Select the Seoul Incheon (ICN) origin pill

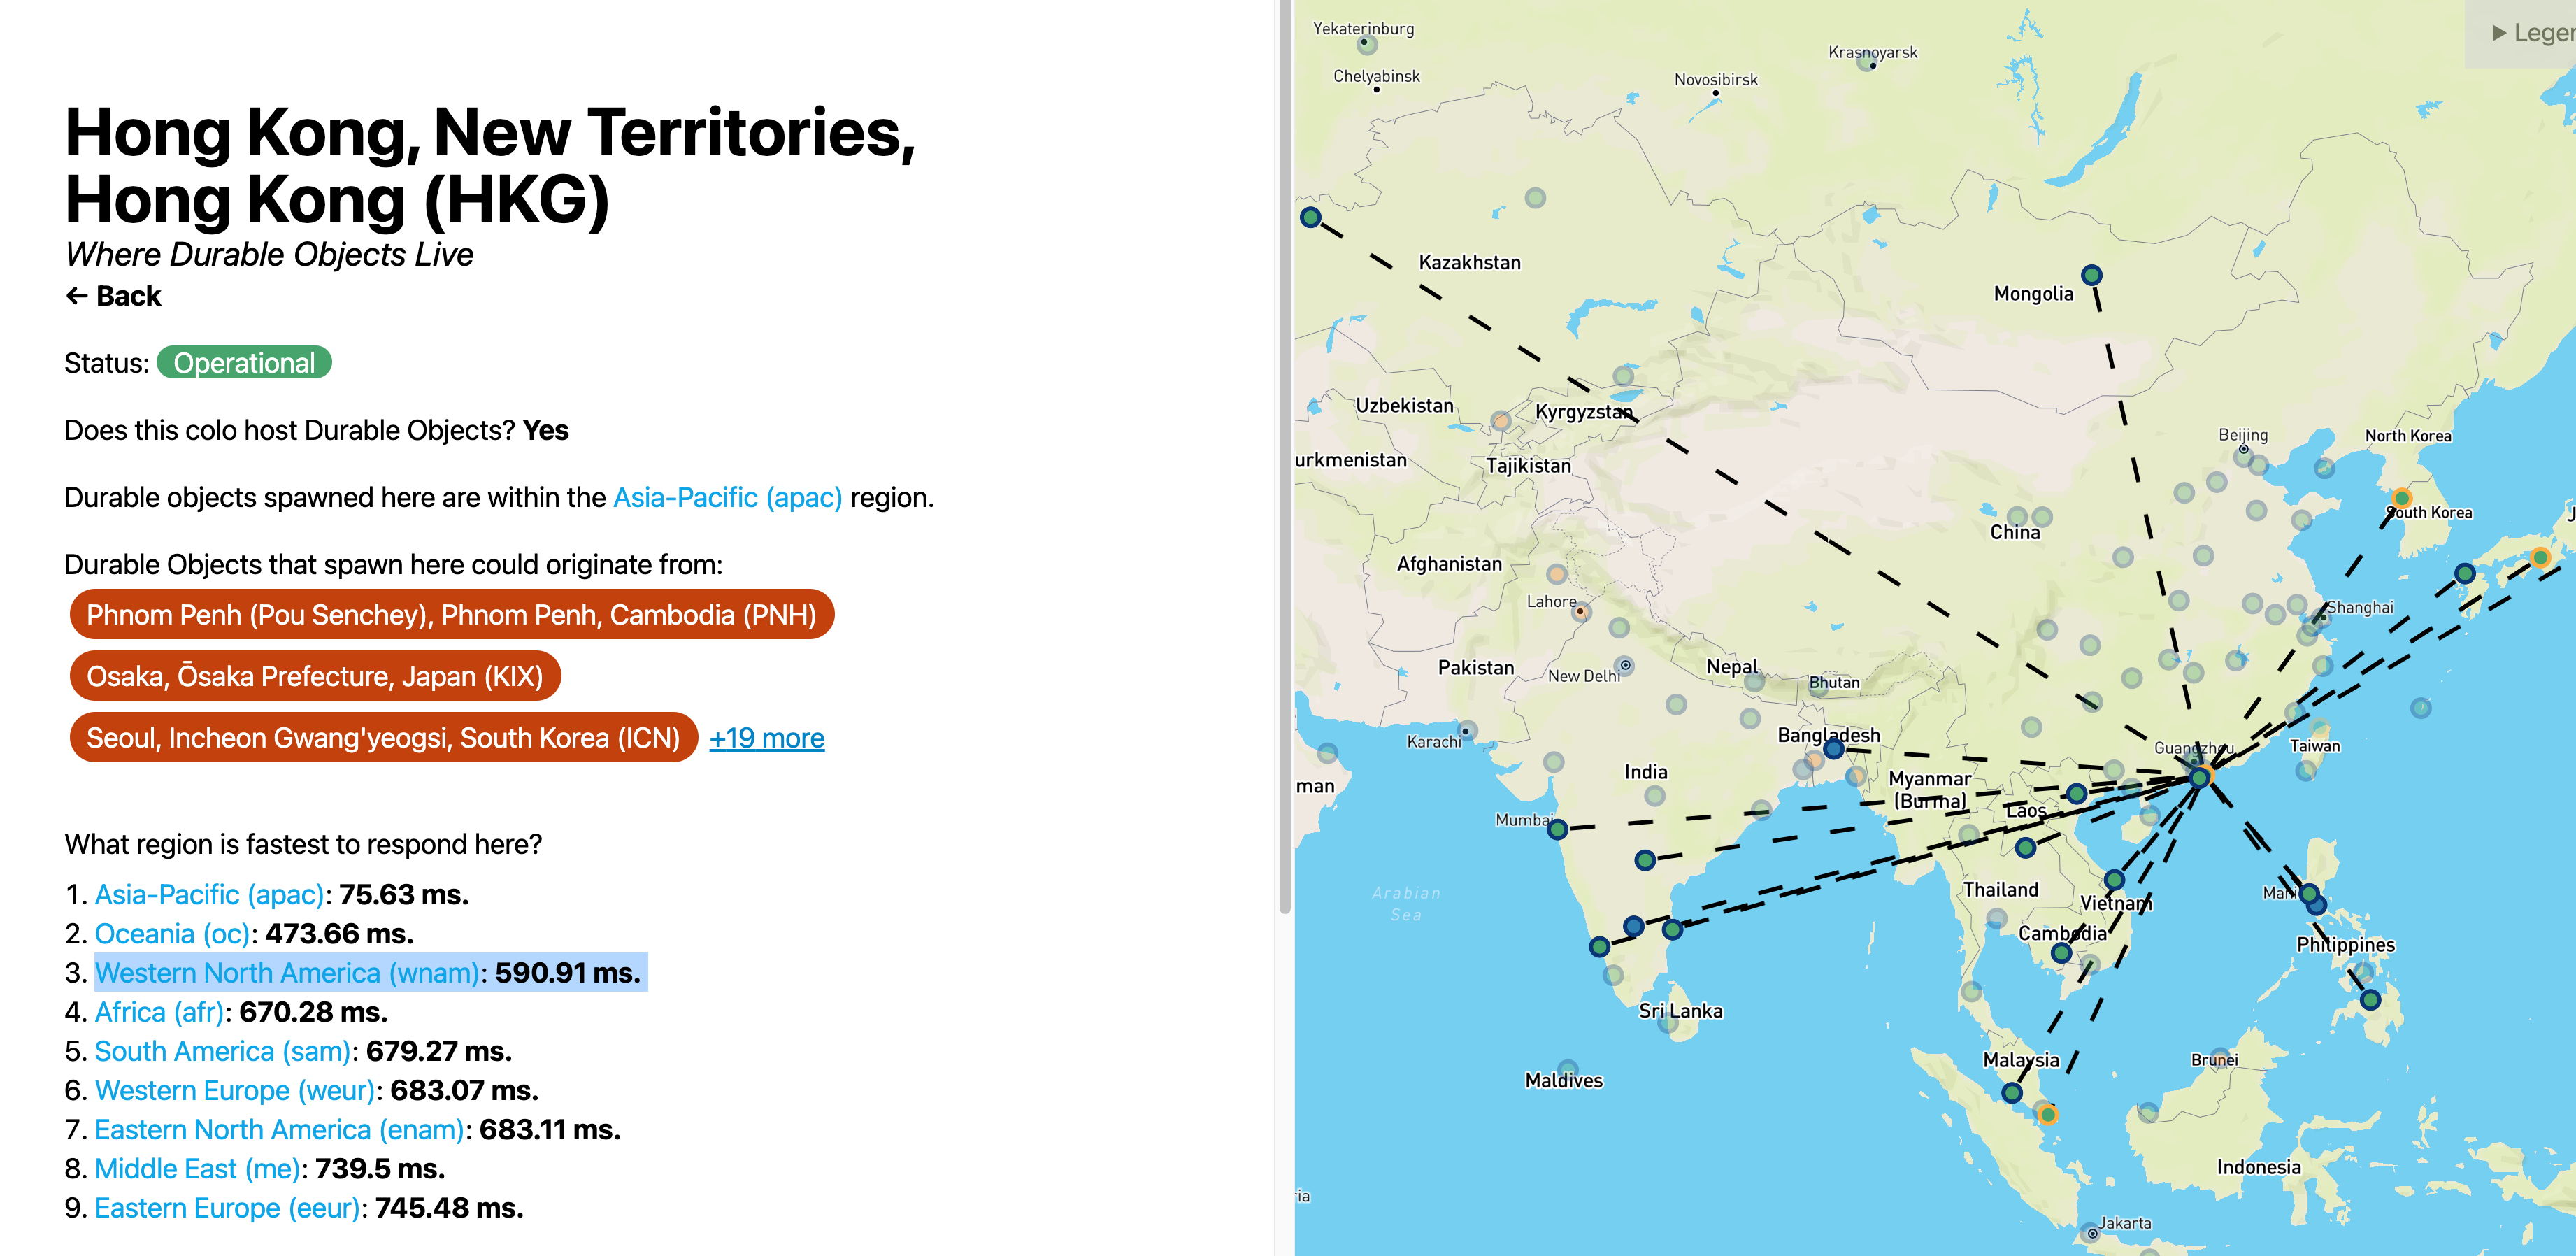pyautogui.click(x=383, y=738)
